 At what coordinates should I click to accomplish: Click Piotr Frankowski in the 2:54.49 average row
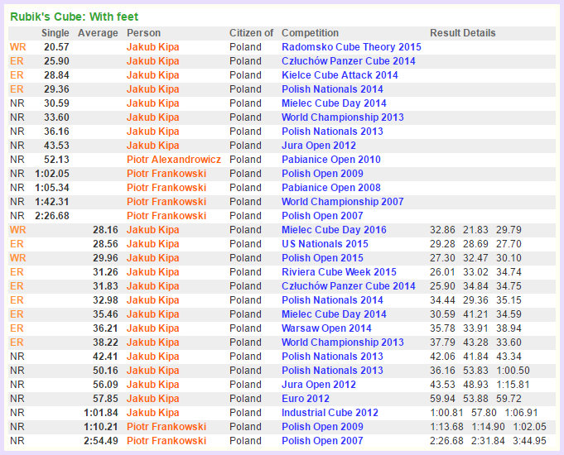coord(166,441)
